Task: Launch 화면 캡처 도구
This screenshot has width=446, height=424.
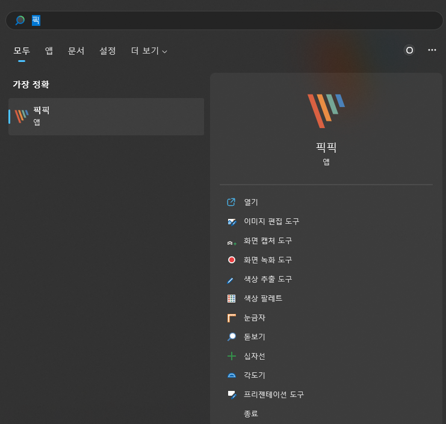Action: point(268,241)
